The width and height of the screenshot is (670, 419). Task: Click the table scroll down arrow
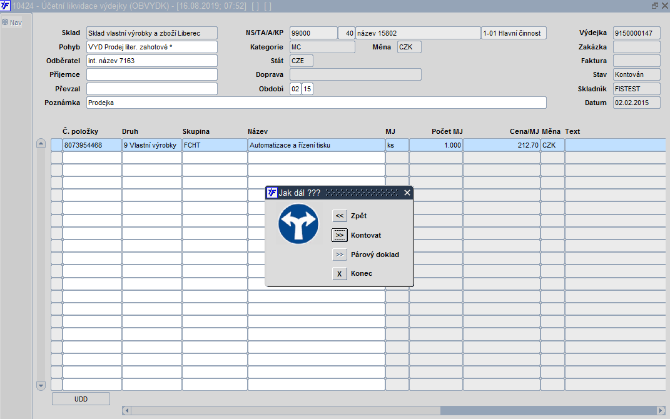[41, 386]
